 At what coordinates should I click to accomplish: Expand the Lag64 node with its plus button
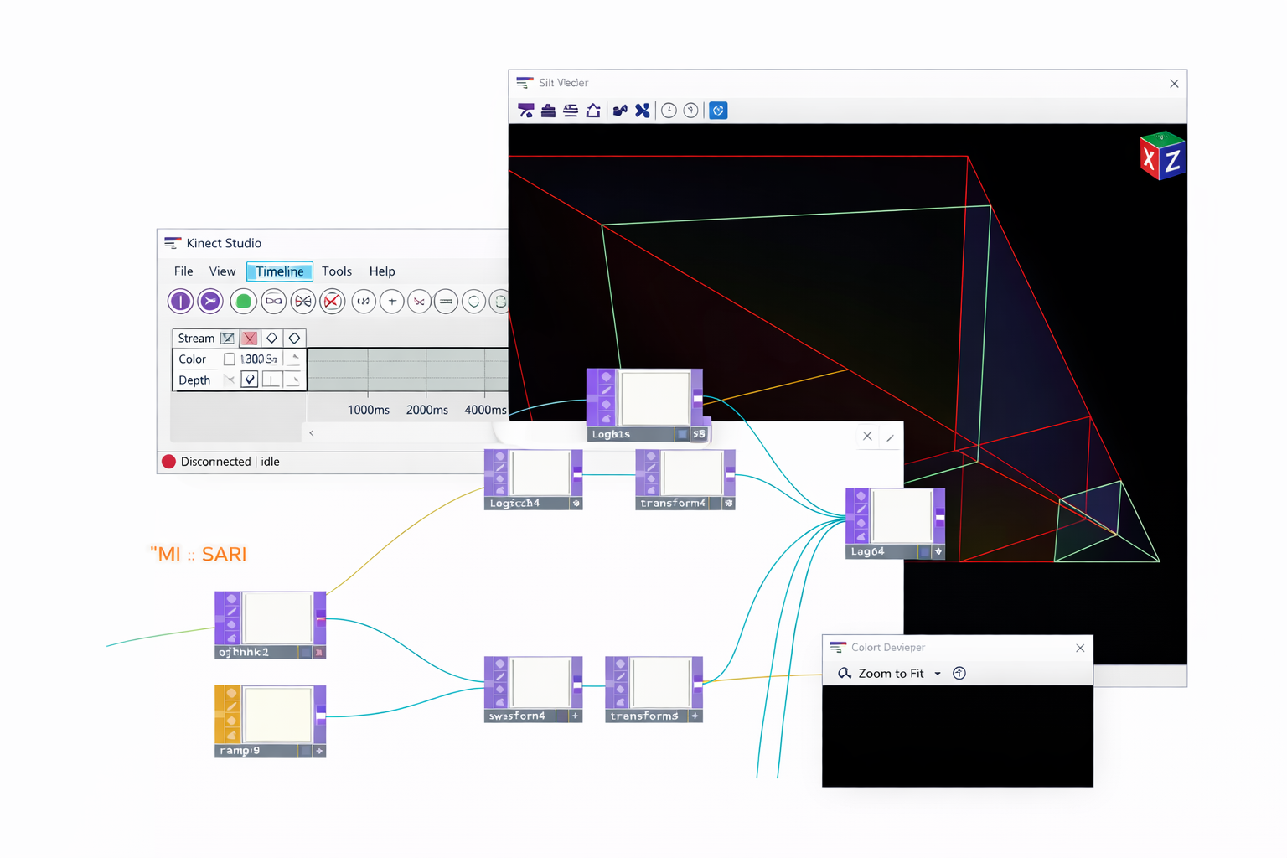[938, 552]
